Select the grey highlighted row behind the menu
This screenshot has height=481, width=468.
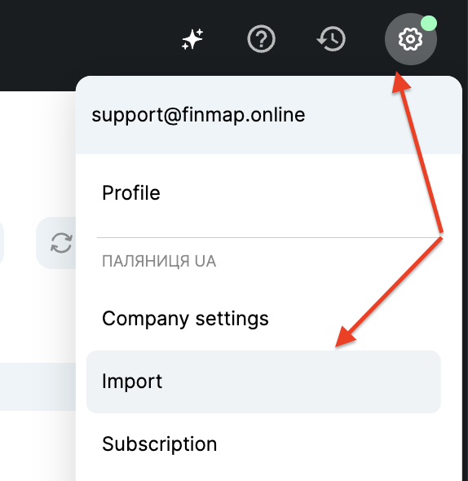pyautogui.click(x=38, y=386)
